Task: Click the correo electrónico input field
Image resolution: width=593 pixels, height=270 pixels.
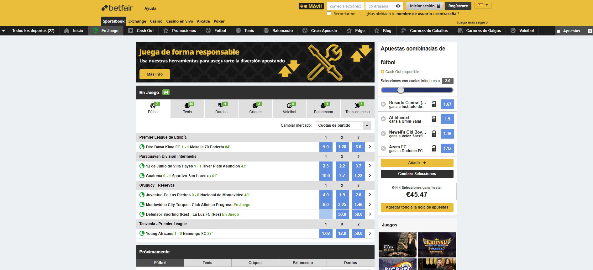Action: click(x=346, y=6)
